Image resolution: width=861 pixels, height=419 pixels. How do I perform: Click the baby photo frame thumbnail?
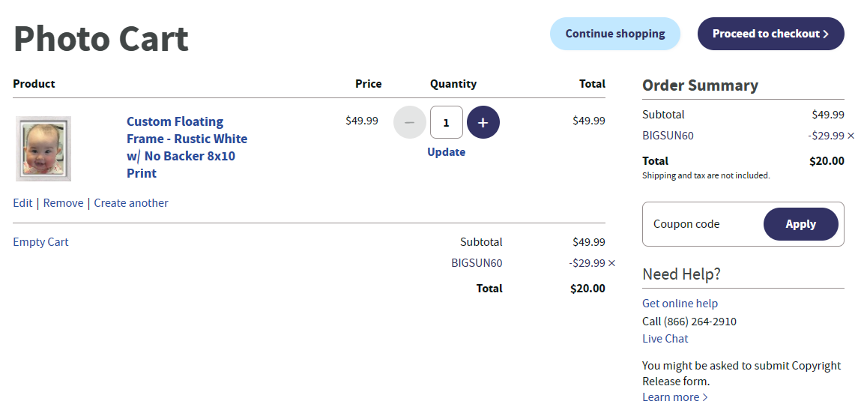pyautogui.click(x=43, y=148)
